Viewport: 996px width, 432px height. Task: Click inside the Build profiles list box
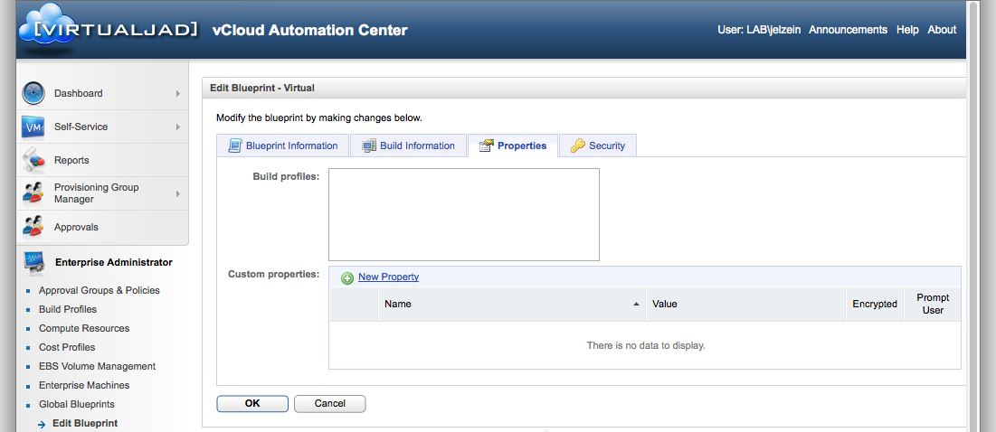[x=463, y=214]
